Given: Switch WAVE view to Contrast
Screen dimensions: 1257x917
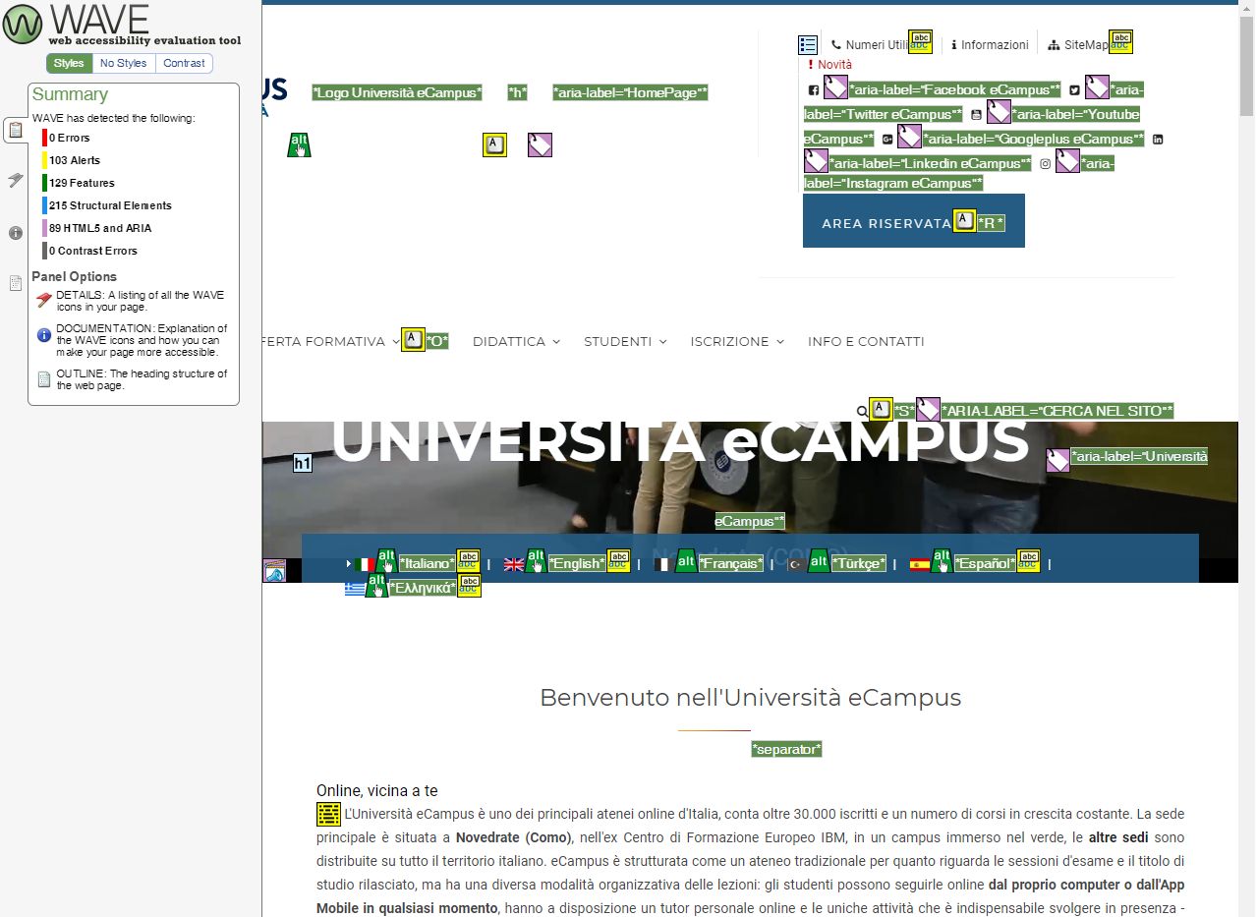Looking at the screenshot, I should click(x=185, y=63).
